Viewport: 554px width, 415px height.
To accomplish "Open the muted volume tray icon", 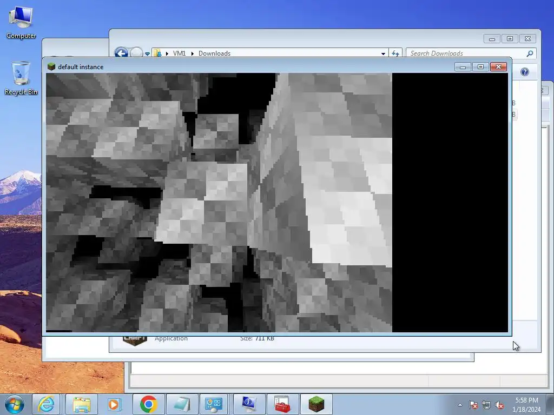I will (499, 405).
